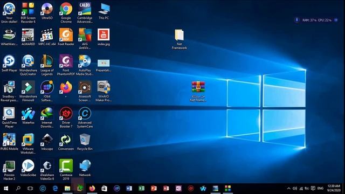Click the RAM: 37% monitor widget text

pyautogui.click(x=309, y=20)
